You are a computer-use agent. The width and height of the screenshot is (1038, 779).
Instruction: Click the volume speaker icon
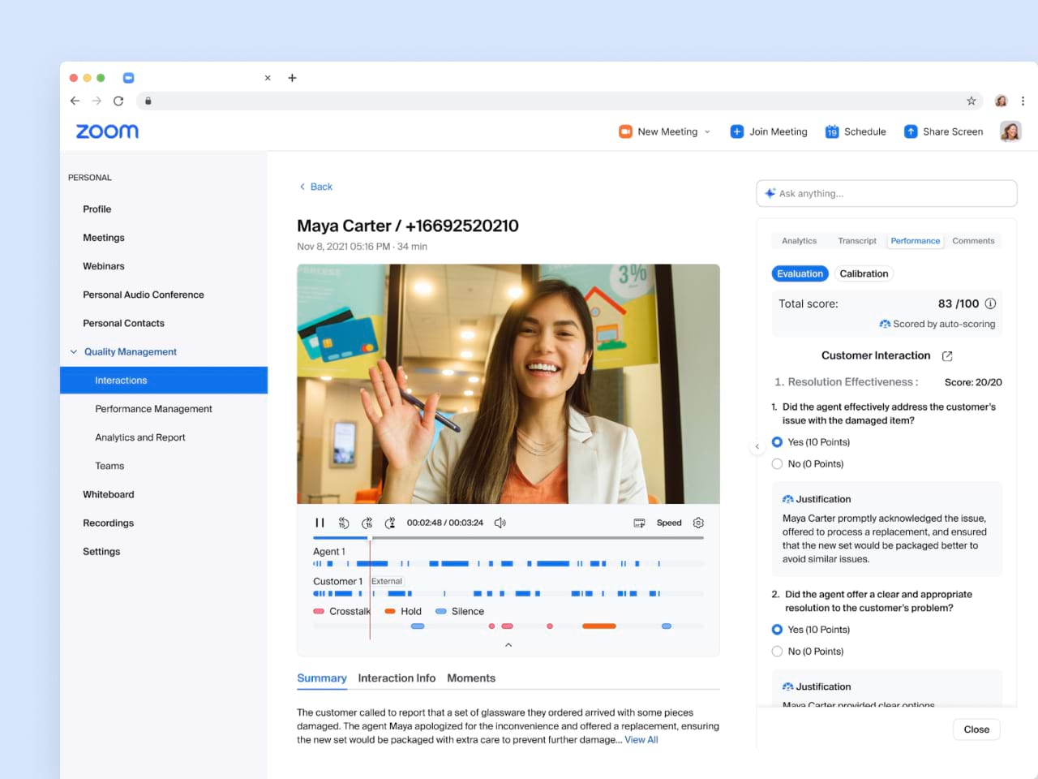click(500, 523)
